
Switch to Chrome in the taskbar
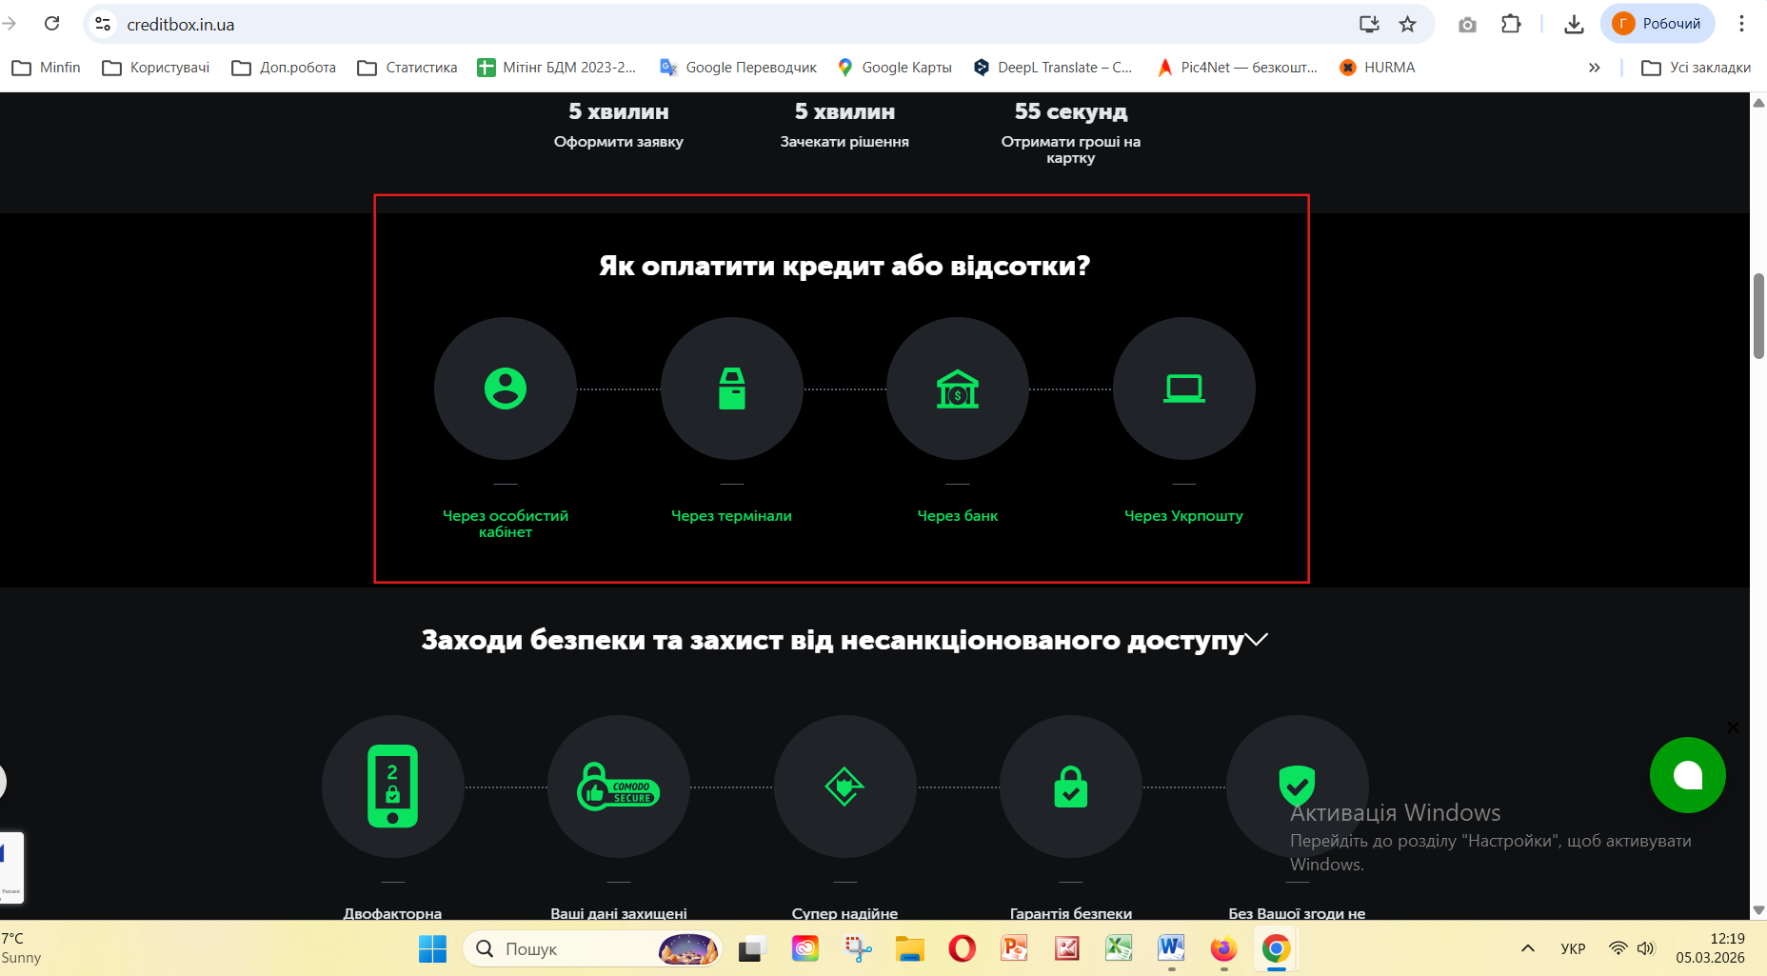pyautogui.click(x=1276, y=948)
